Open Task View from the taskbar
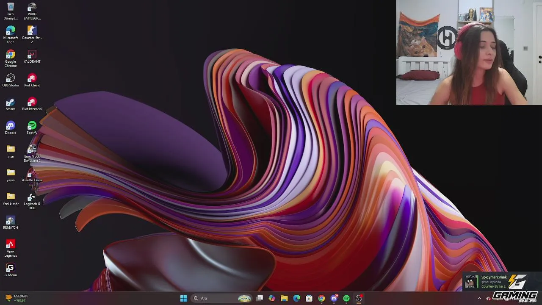 [260, 298]
